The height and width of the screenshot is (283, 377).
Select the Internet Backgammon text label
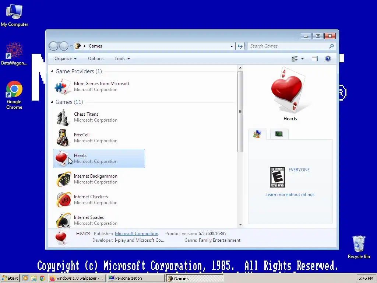95,176
